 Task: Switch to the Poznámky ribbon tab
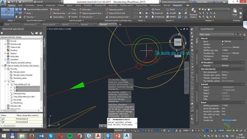click(30, 5)
